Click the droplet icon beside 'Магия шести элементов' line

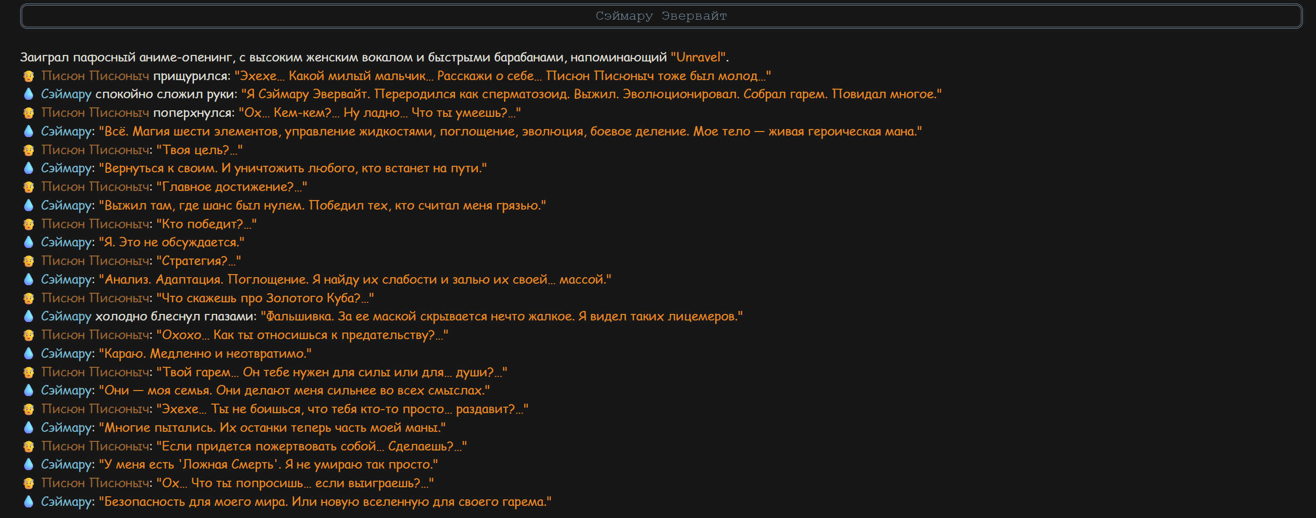pos(29,132)
